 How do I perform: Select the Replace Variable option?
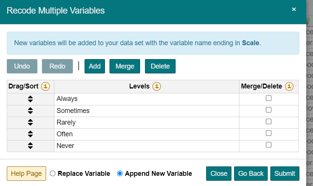(x=53, y=174)
